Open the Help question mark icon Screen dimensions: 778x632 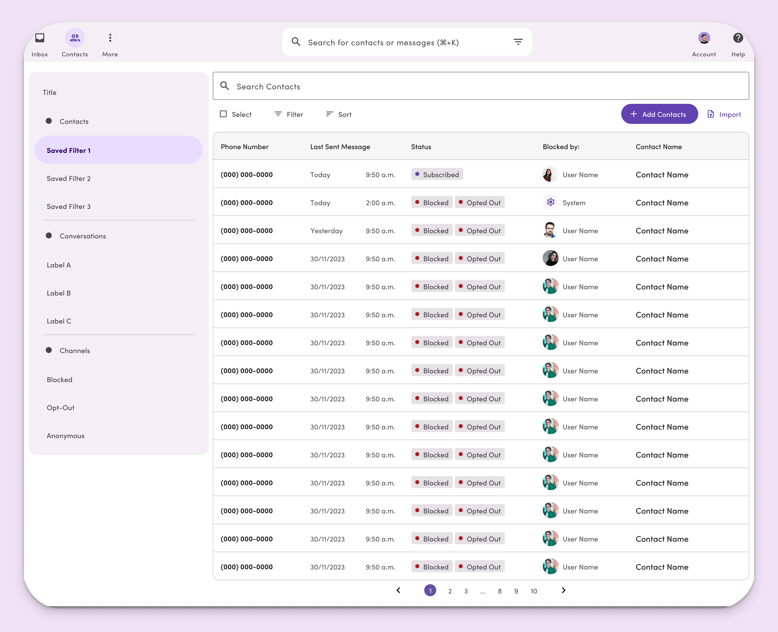click(x=738, y=38)
